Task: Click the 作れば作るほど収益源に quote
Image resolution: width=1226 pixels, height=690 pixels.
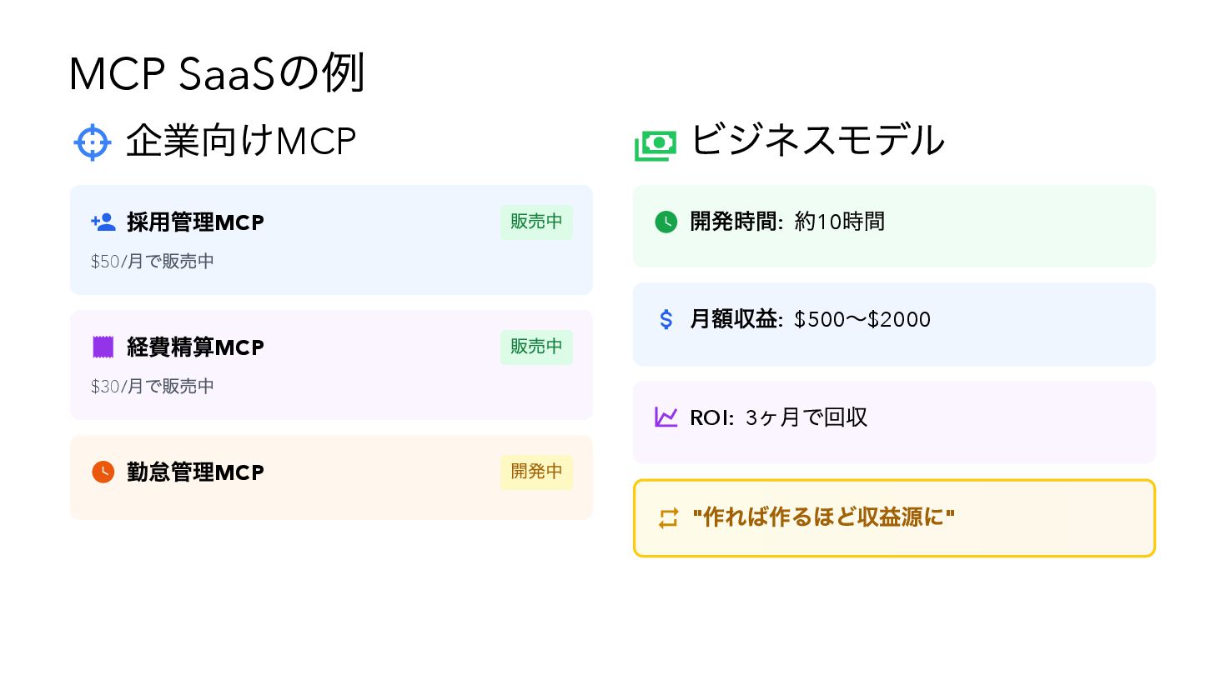Action: click(823, 517)
